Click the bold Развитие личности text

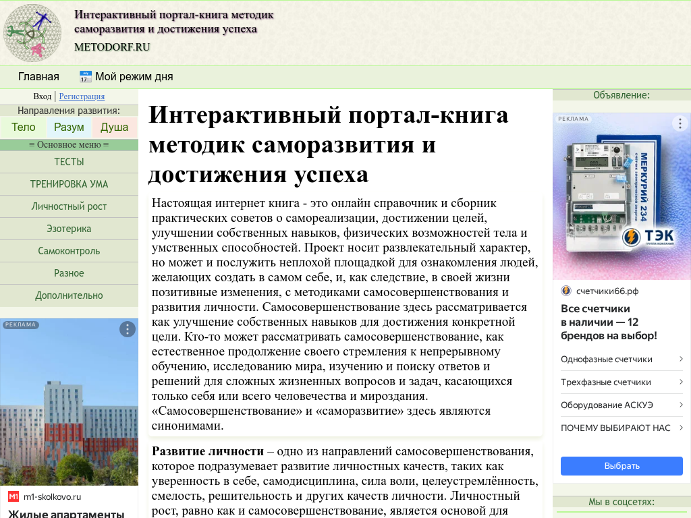point(208,451)
